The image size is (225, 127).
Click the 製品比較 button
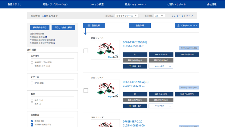point(94,25)
